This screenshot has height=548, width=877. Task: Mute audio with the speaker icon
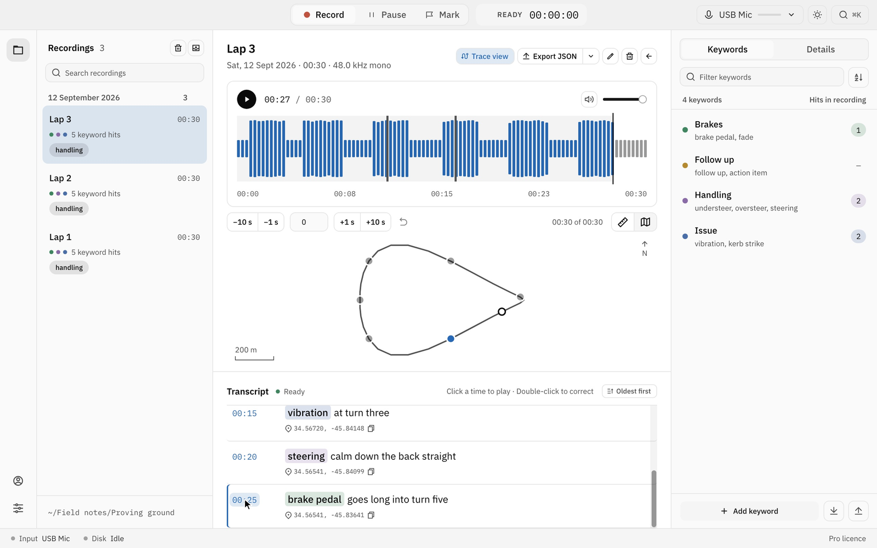click(589, 99)
